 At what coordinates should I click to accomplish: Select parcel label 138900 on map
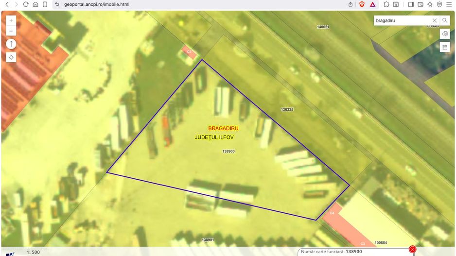pyautogui.click(x=228, y=151)
